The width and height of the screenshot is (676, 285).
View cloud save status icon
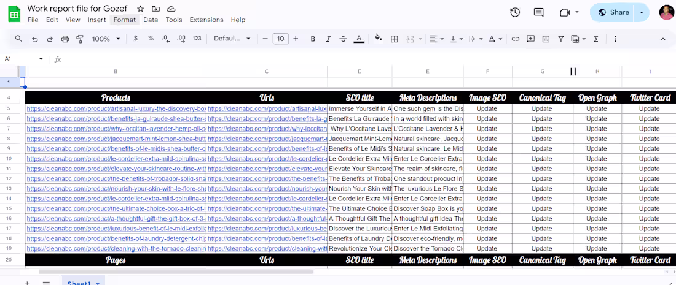(171, 9)
